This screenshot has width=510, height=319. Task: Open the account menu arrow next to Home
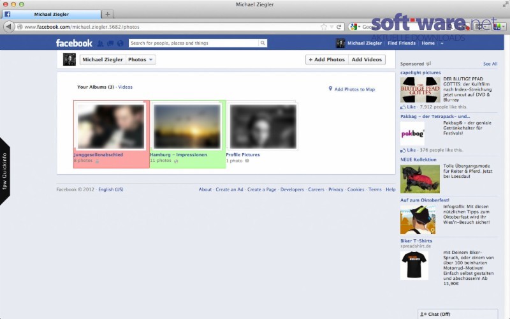click(x=442, y=43)
